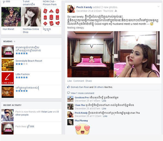Click the feeling sleepy emoji icon
The width and height of the screenshot is (163, 141).
152,24
